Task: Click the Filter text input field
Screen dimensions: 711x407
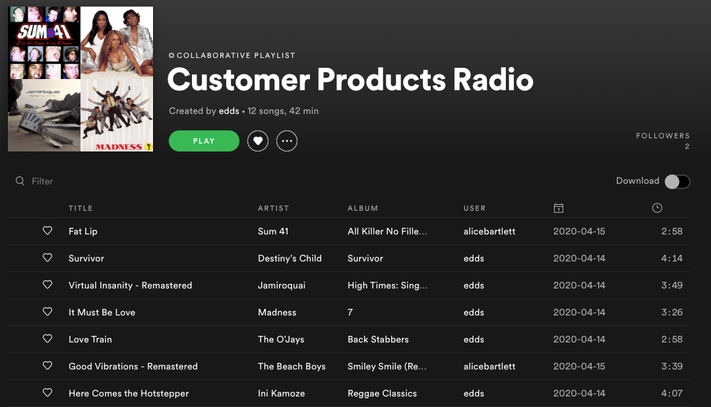Action: [x=42, y=180]
